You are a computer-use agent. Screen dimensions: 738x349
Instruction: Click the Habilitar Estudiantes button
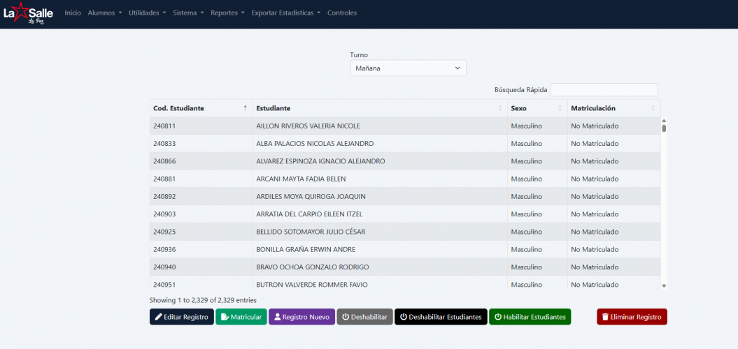pyautogui.click(x=530, y=317)
